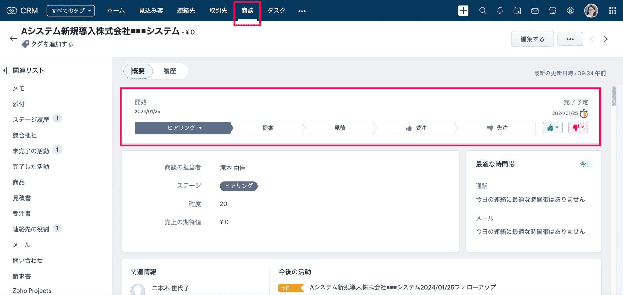Open 完了した活動 in related list

coord(31,167)
